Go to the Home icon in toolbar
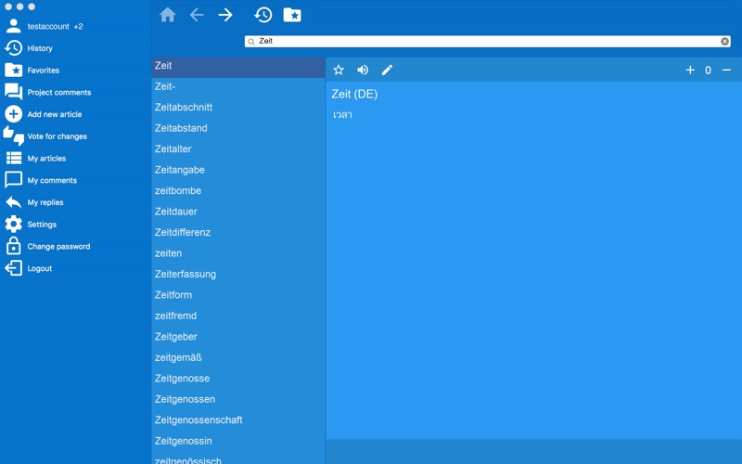Screen dimensions: 742x464 click(168, 15)
